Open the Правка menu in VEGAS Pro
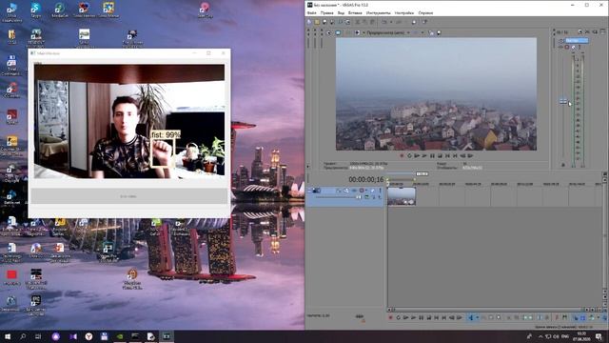The image size is (609, 343). [x=326, y=12]
